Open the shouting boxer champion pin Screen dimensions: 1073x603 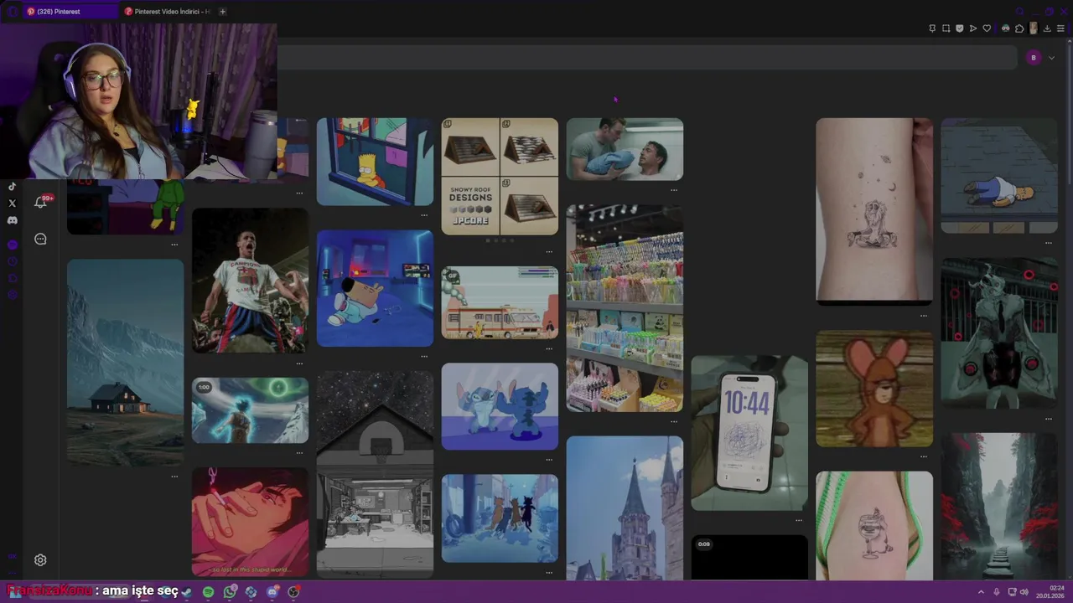coord(250,281)
